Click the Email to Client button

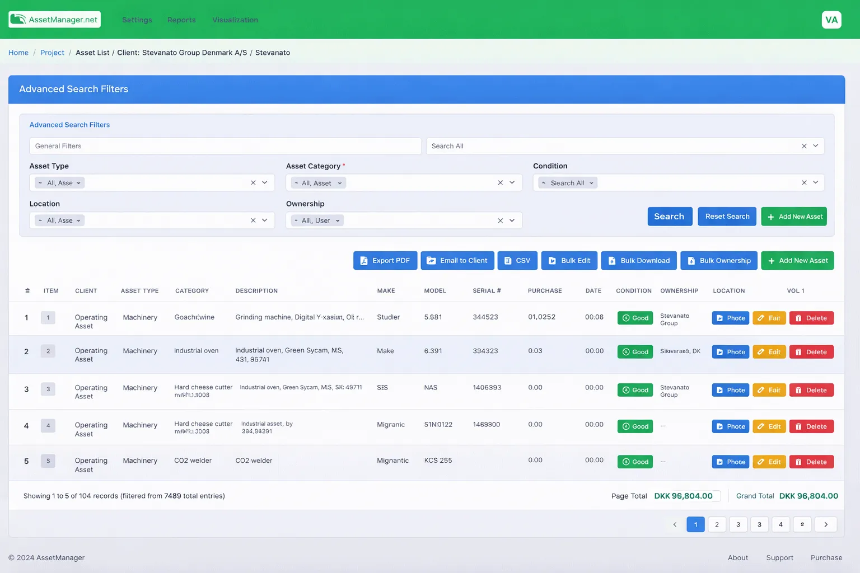click(457, 261)
